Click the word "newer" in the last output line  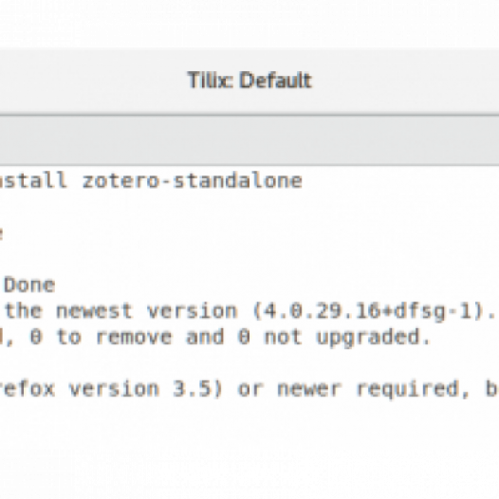[309, 389]
